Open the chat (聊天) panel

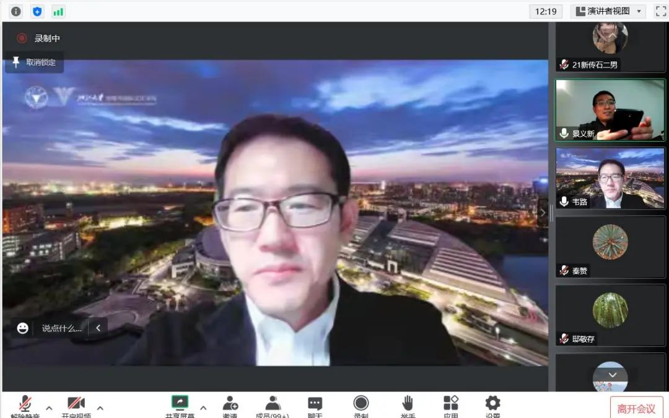pos(315,404)
